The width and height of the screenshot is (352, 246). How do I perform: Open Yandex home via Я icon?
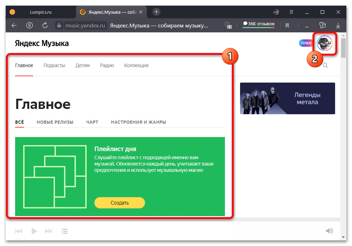(x=30, y=25)
